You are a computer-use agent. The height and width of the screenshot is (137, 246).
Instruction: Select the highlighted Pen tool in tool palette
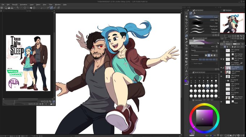pyautogui.click(x=186, y=36)
